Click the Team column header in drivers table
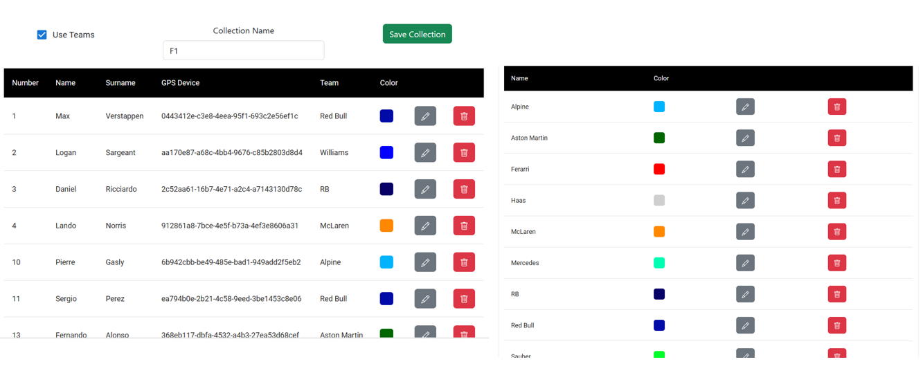The image size is (923, 382). coord(329,83)
